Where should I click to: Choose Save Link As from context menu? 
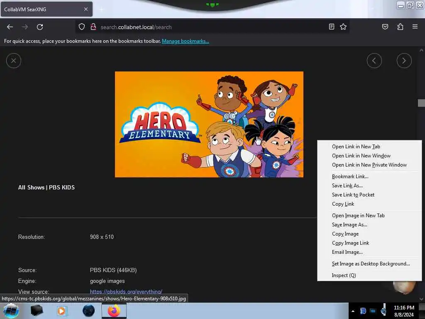pos(369,186)
